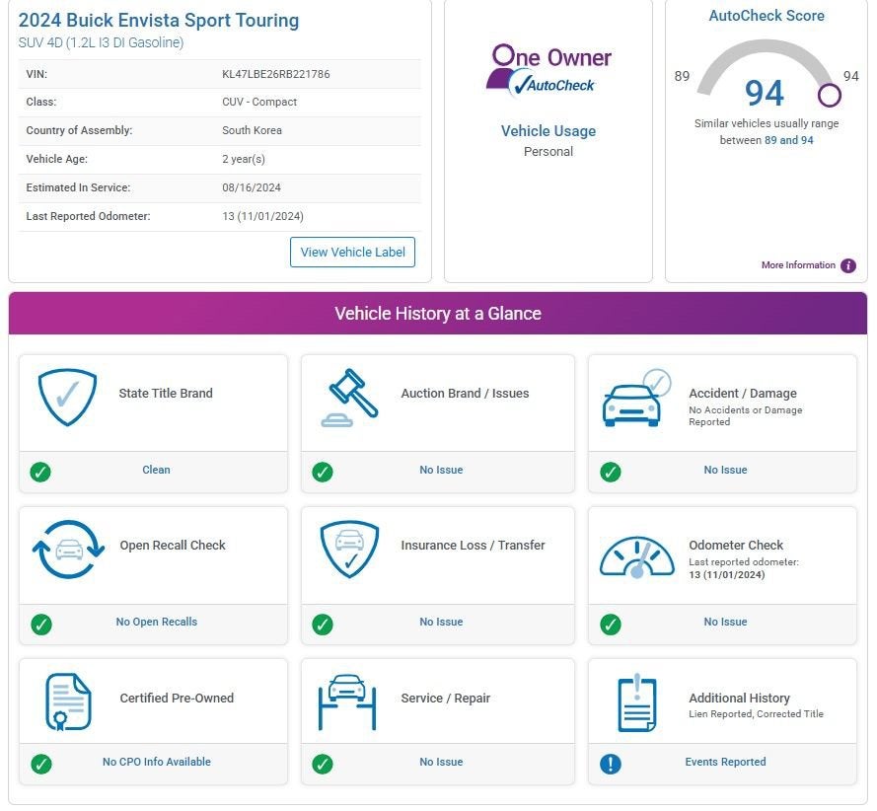Click green check in Auction Brand card
Screen dimensions: 877x811
(323, 472)
